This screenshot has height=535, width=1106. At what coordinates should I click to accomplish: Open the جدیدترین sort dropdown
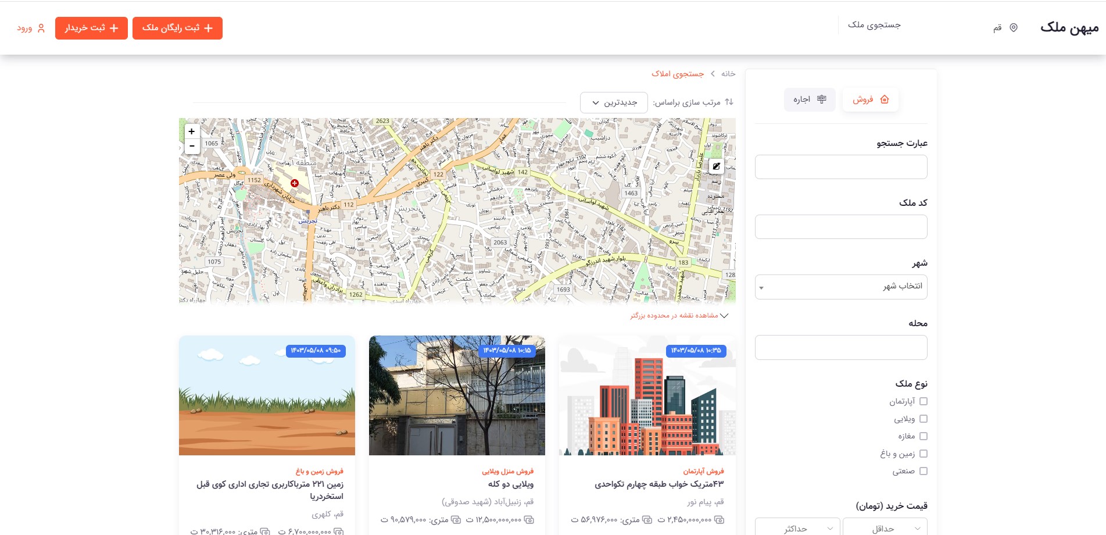pyautogui.click(x=614, y=103)
